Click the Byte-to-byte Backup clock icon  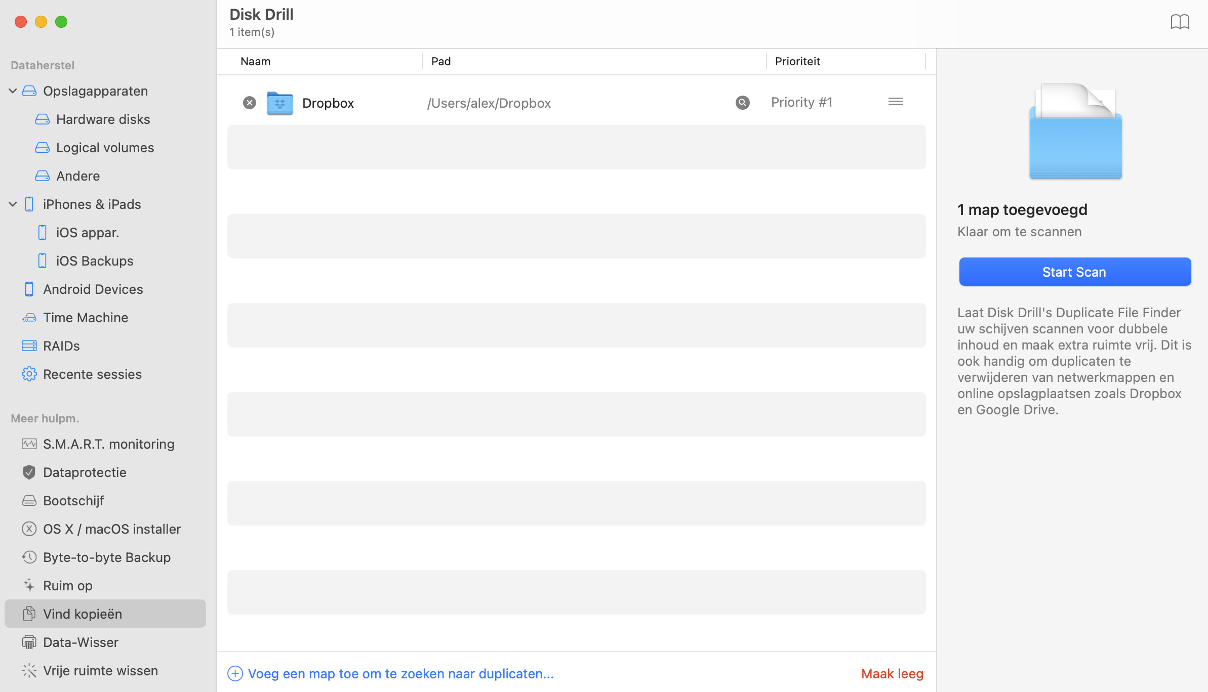(x=29, y=557)
